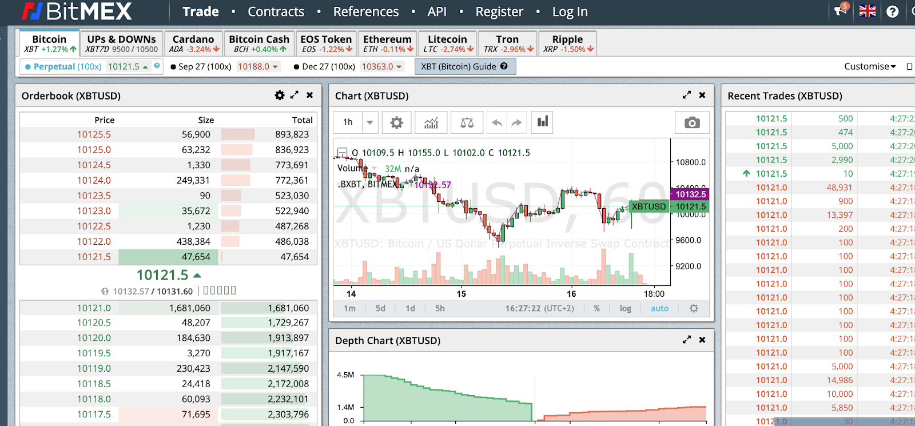
Task: Open the XBT (Bitcoin) Guide button
Action: click(464, 66)
